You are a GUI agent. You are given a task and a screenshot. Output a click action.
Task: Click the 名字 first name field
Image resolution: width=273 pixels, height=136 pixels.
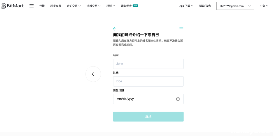(148, 64)
